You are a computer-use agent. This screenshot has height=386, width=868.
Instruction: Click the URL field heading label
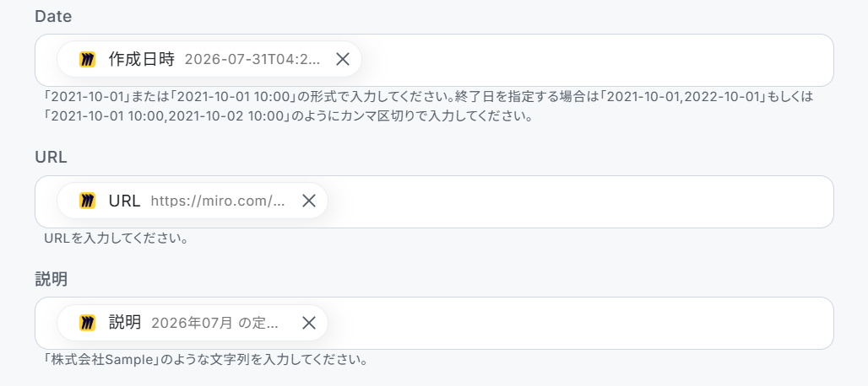click(x=51, y=158)
